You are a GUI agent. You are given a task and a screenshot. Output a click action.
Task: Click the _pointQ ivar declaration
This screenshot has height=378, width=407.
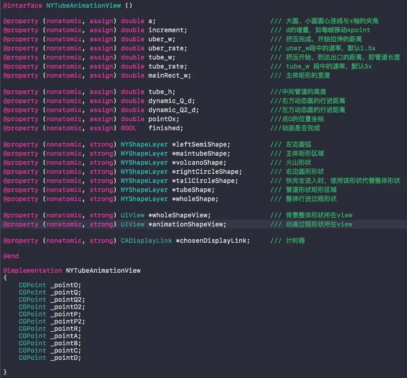tap(50, 293)
